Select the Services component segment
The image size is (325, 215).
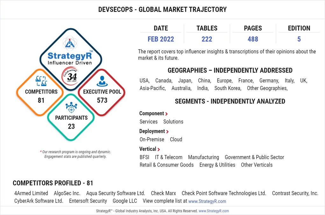point(149,122)
